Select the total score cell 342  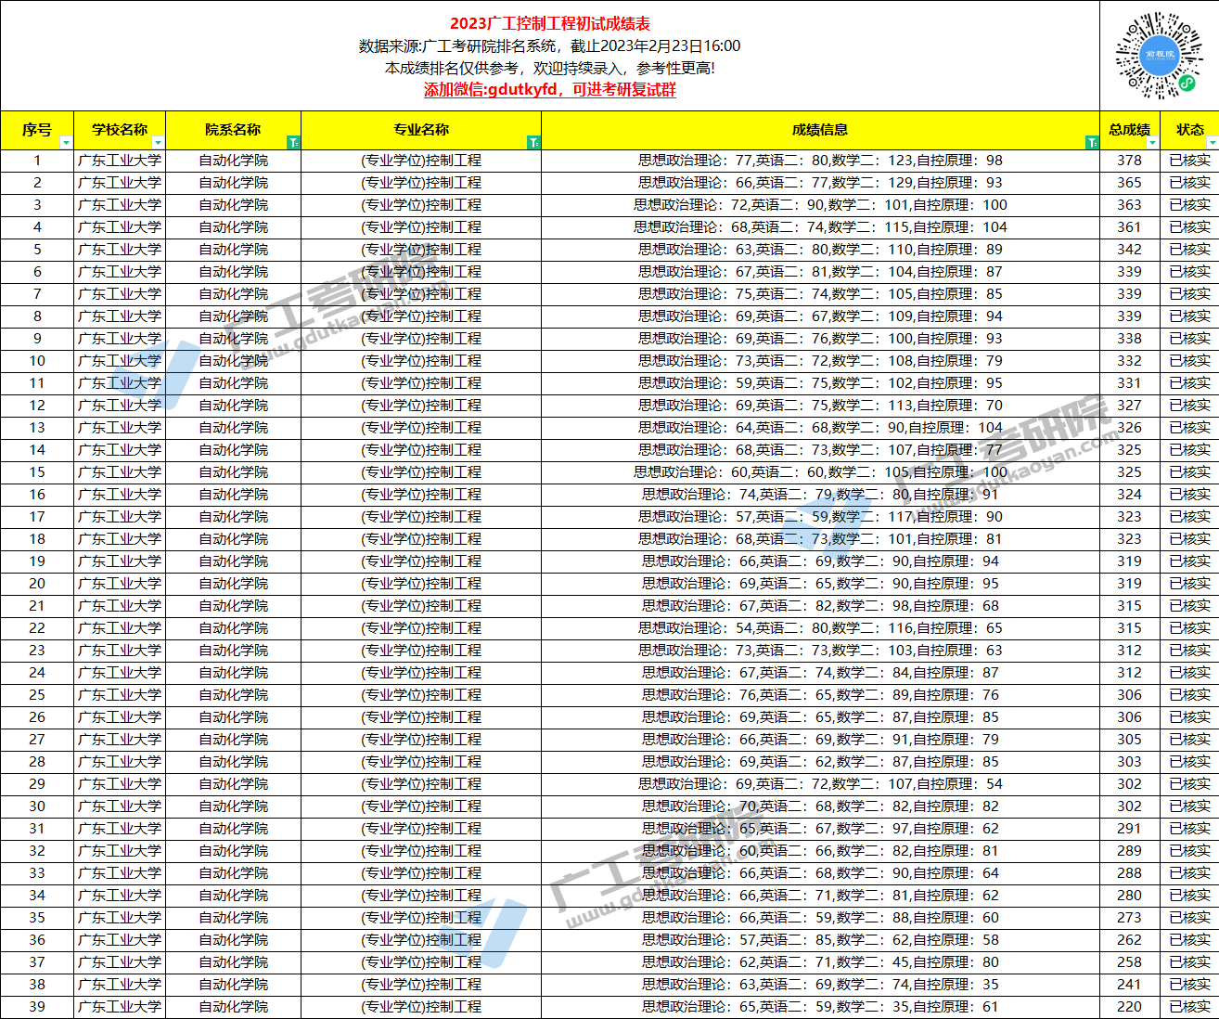pyautogui.click(x=1130, y=250)
